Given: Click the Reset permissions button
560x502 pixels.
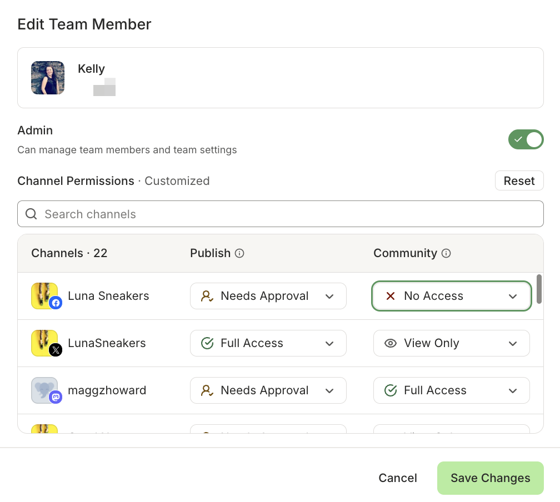Looking at the screenshot, I should click(519, 180).
